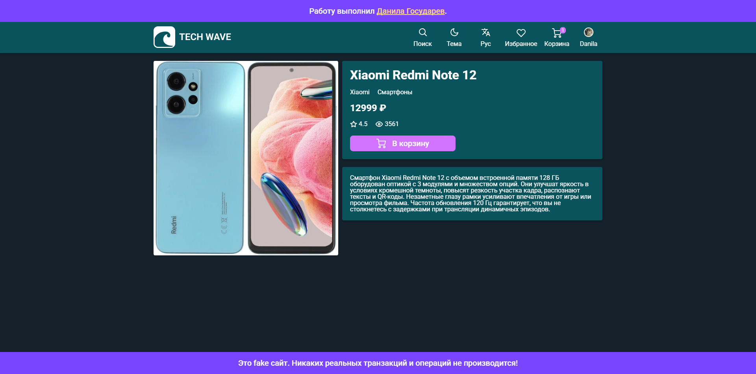The image size is (756, 374).
Task: Open favorites via the heart icon
Action: pos(521,33)
